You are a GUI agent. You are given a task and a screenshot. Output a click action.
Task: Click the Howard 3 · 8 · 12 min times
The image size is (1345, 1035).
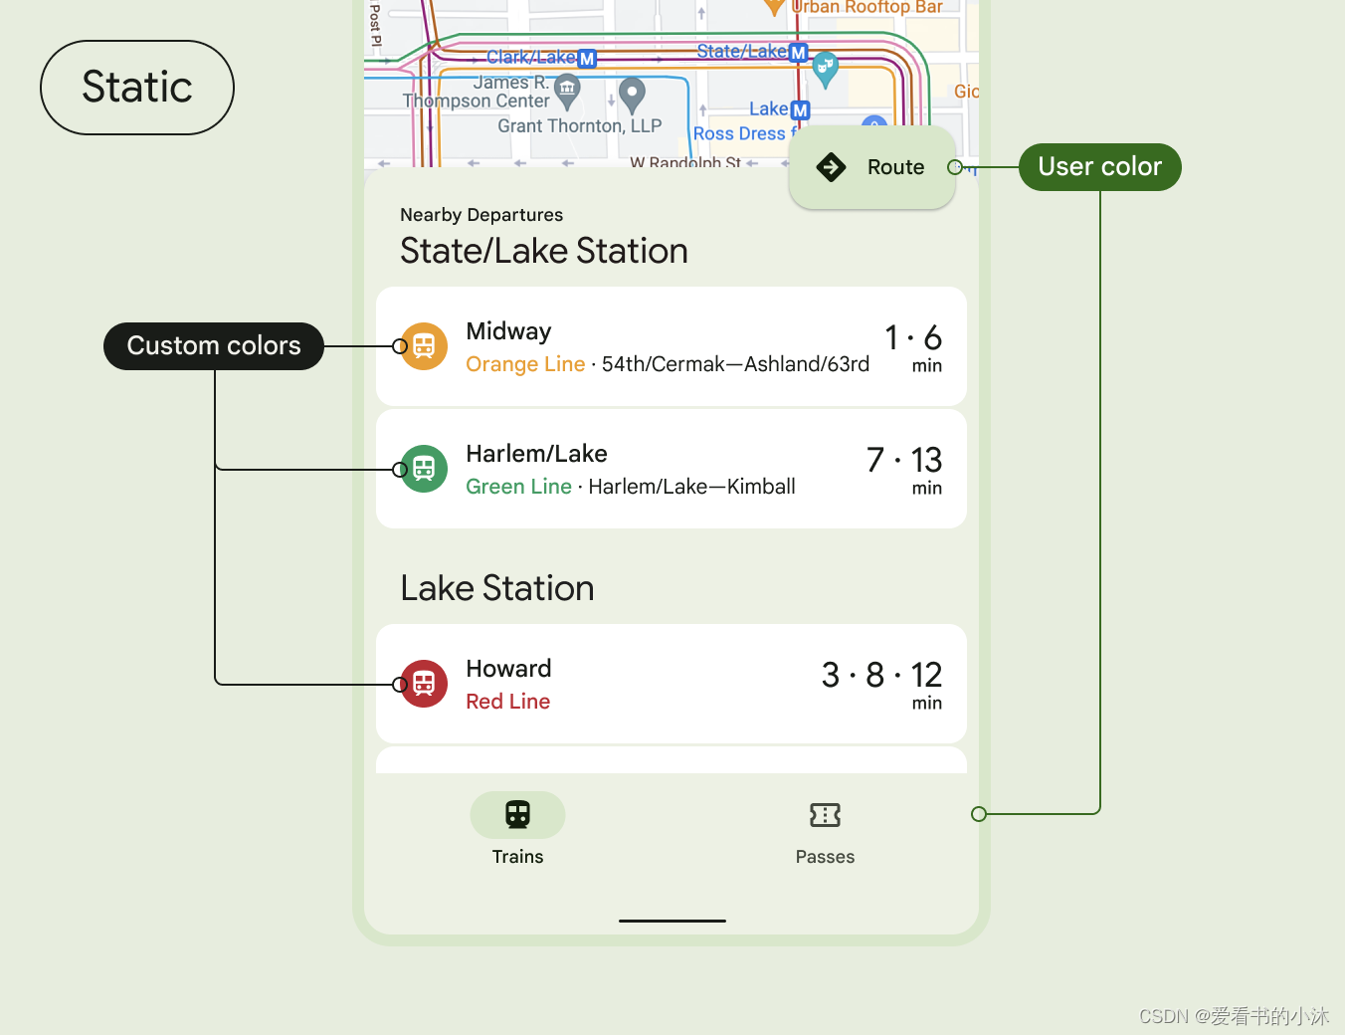[x=882, y=685]
